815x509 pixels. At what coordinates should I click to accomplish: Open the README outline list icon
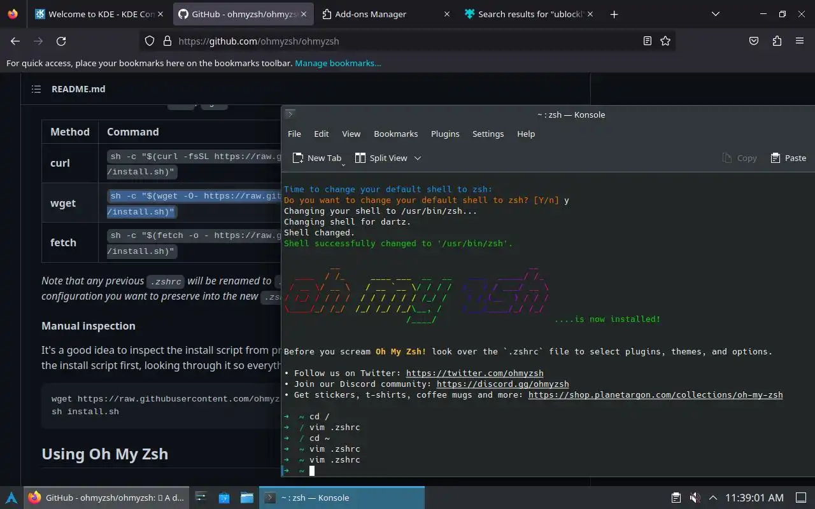(36, 89)
